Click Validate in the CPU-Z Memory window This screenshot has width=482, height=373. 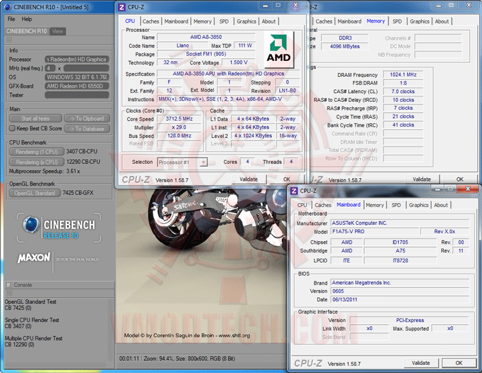click(x=422, y=179)
